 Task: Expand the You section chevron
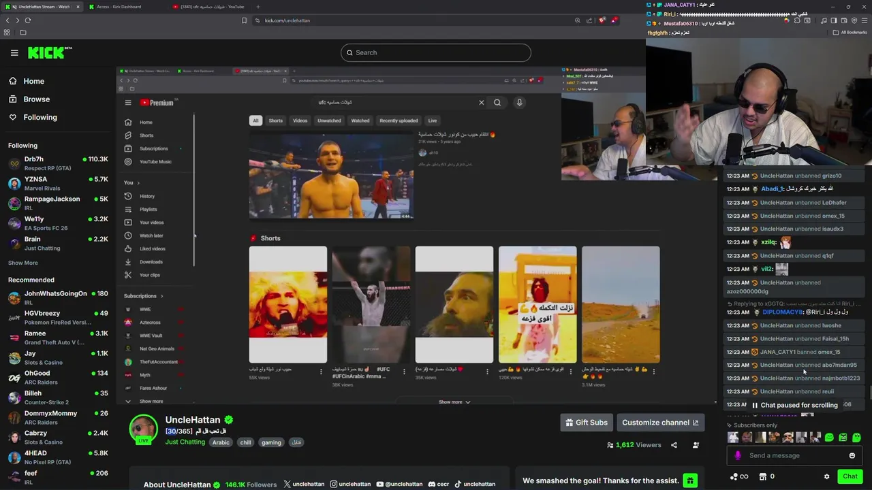pyautogui.click(x=138, y=182)
